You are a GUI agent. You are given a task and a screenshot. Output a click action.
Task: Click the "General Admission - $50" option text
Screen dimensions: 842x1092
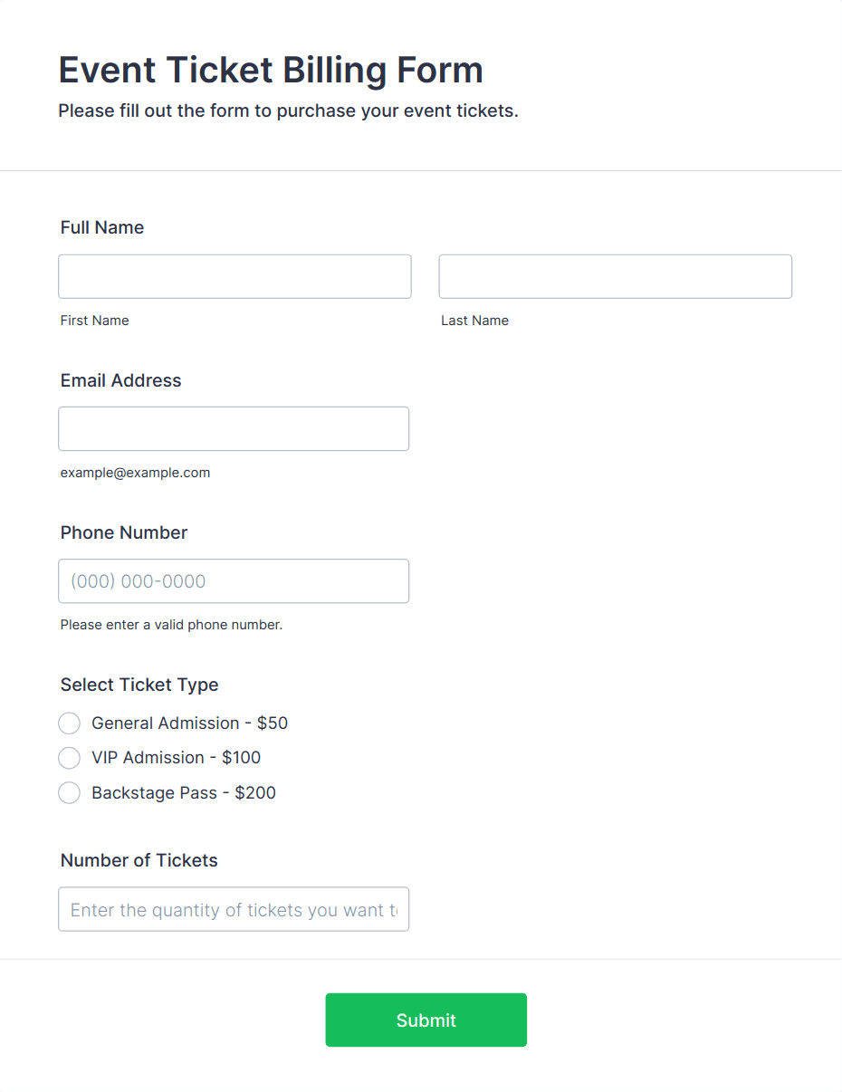[x=189, y=723]
